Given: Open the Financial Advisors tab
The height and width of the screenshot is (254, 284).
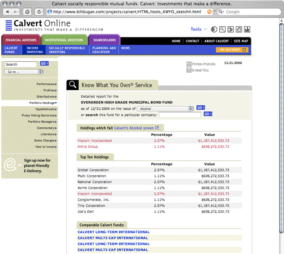Looking at the screenshot, I should [x=21, y=40].
